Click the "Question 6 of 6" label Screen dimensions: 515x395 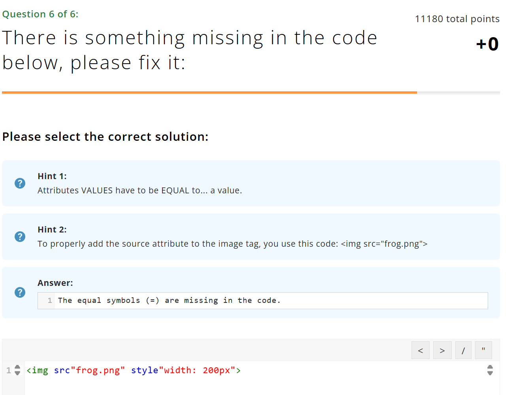coord(40,14)
